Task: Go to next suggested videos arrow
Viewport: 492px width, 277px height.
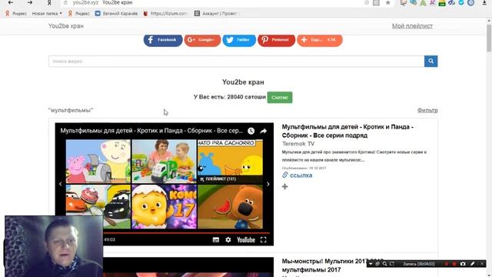Action: click(x=268, y=184)
